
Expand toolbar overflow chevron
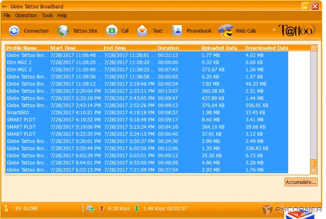coord(274,30)
